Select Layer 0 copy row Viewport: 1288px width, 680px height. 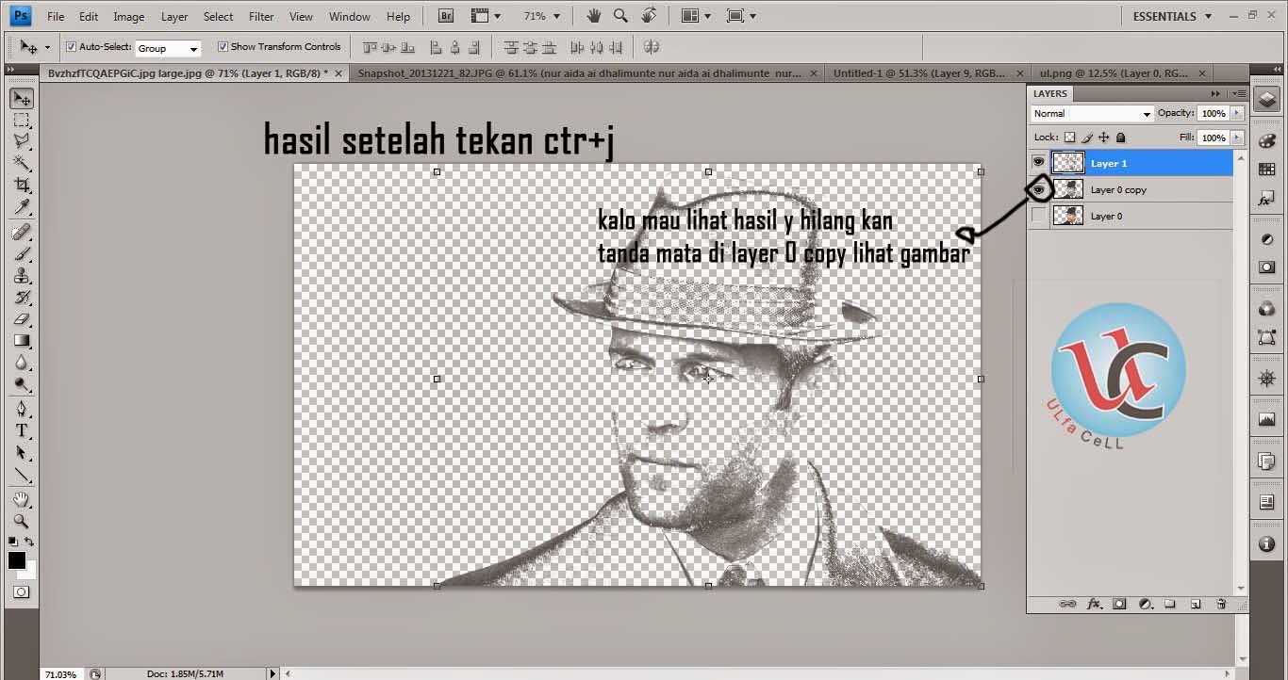1130,189
